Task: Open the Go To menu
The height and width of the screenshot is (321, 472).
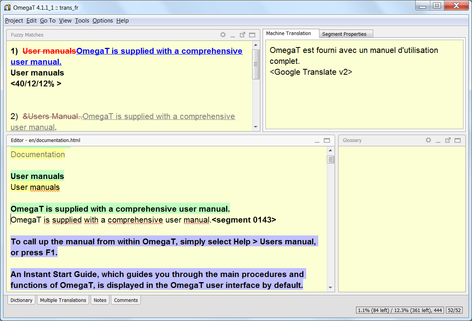Action: point(47,21)
